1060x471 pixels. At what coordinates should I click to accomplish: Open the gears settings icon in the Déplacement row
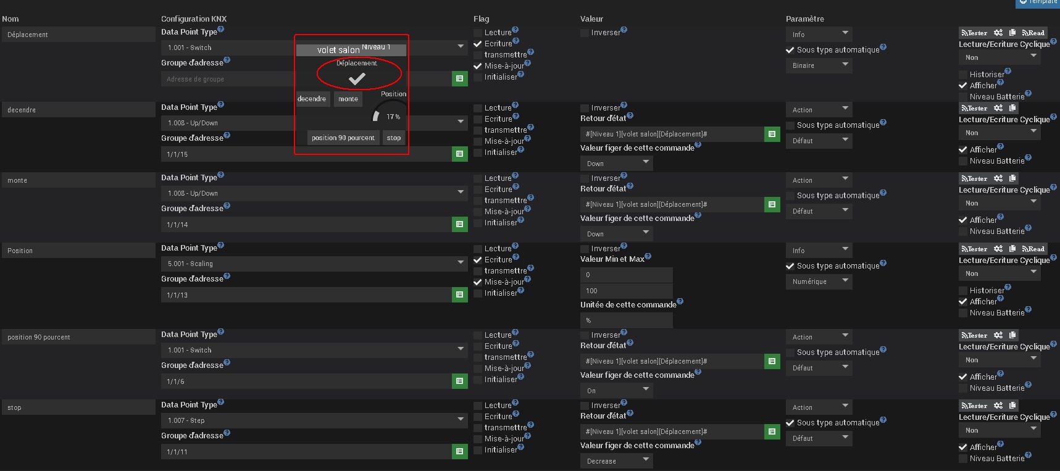[998, 33]
